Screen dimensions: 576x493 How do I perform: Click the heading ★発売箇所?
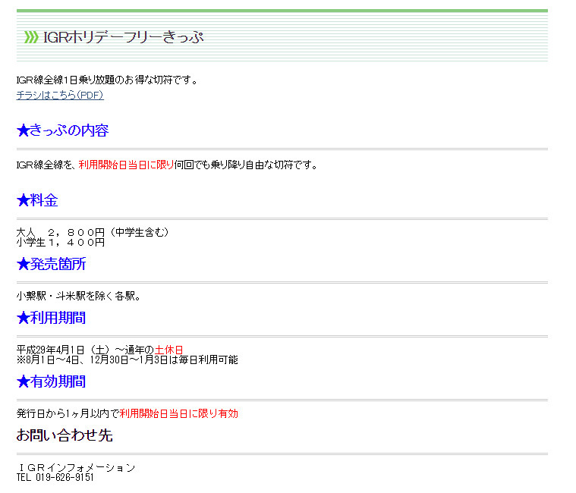point(52,264)
